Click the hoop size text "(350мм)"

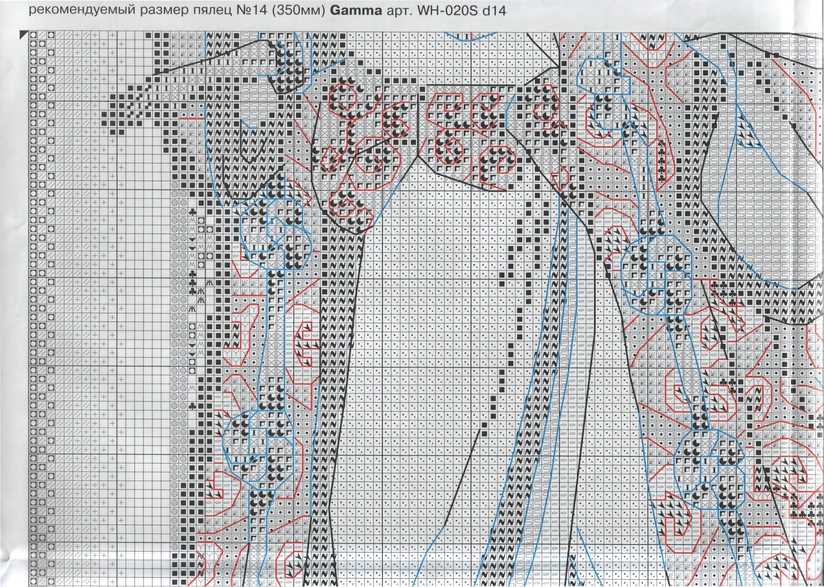[x=298, y=10]
